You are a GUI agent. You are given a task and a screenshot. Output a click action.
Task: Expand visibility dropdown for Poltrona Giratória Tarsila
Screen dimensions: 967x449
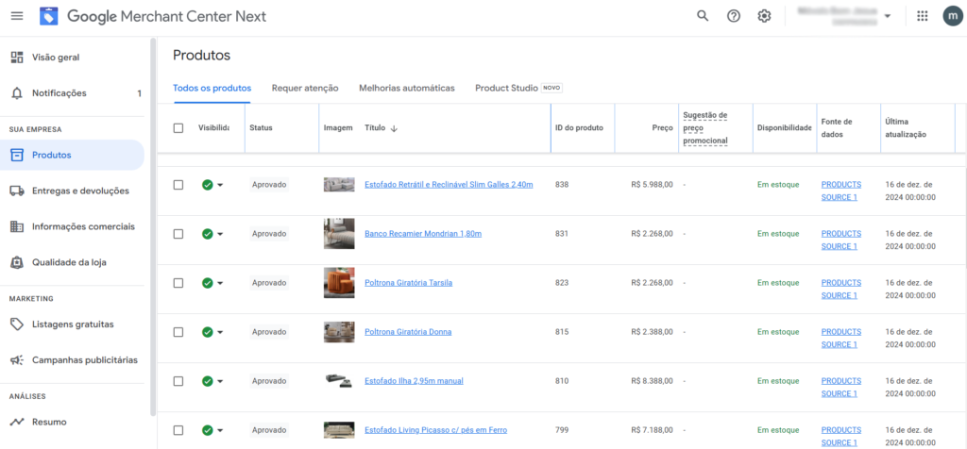[x=220, y=283]
